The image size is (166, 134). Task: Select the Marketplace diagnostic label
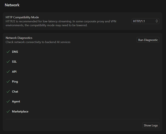[20, 111]
